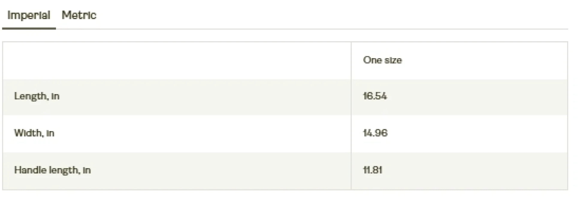Viewport: 583px width, 202px height.
Task: Select the Imperial tab
Action: (28, 15)
